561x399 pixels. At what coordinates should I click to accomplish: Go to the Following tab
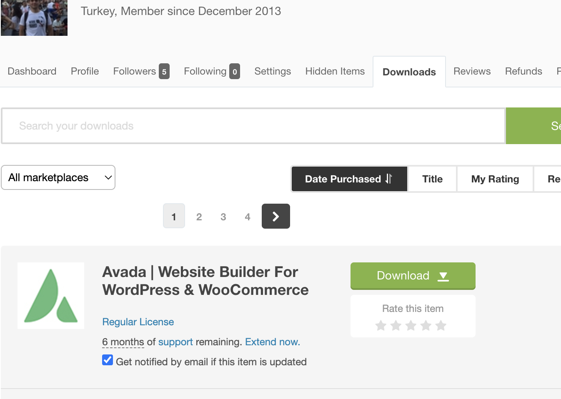212,71
